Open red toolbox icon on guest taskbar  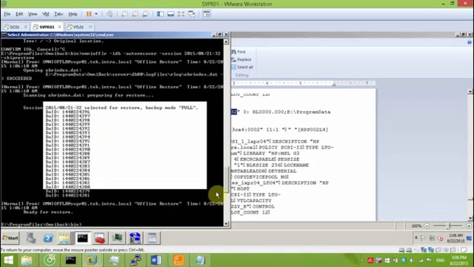[x=100, y=238]
